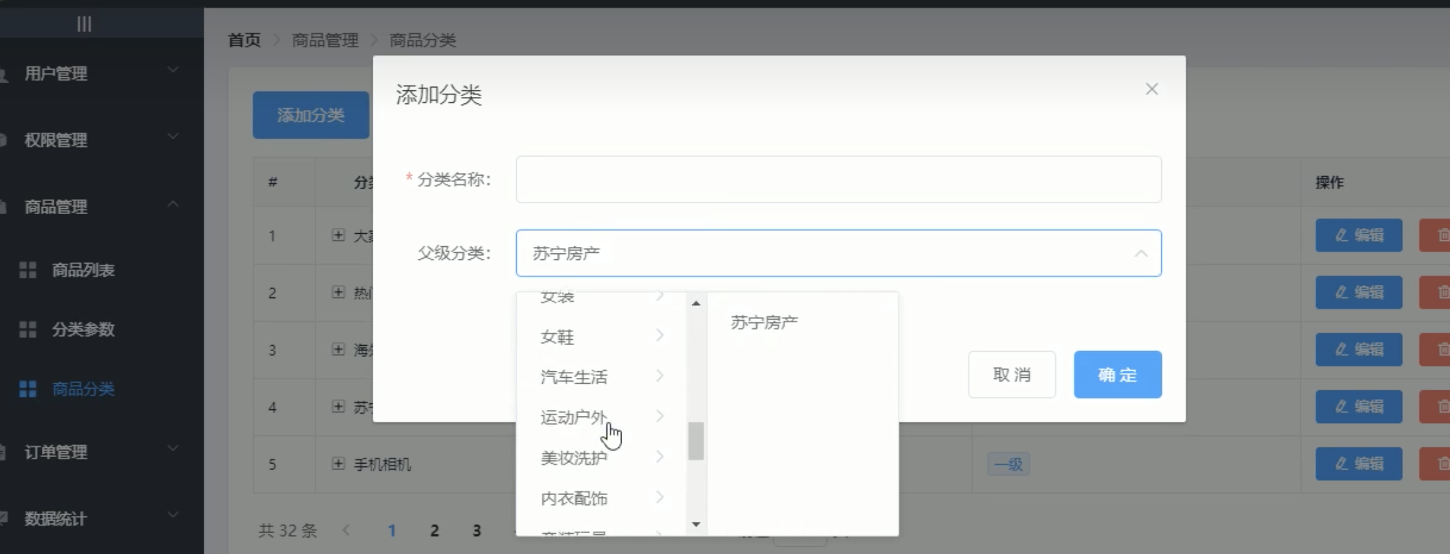The width and height of the screenshot is (1450, 554).
Task: Click pagination page 1
Action: click(x=392, y=530)
